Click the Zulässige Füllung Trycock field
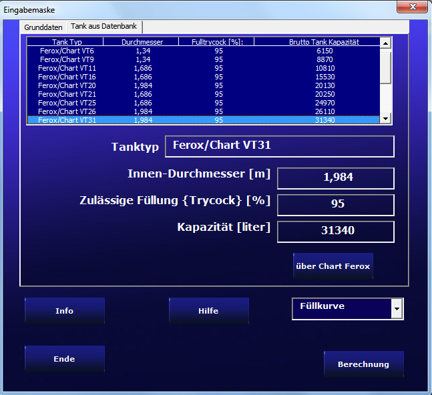 coord(336,205)
